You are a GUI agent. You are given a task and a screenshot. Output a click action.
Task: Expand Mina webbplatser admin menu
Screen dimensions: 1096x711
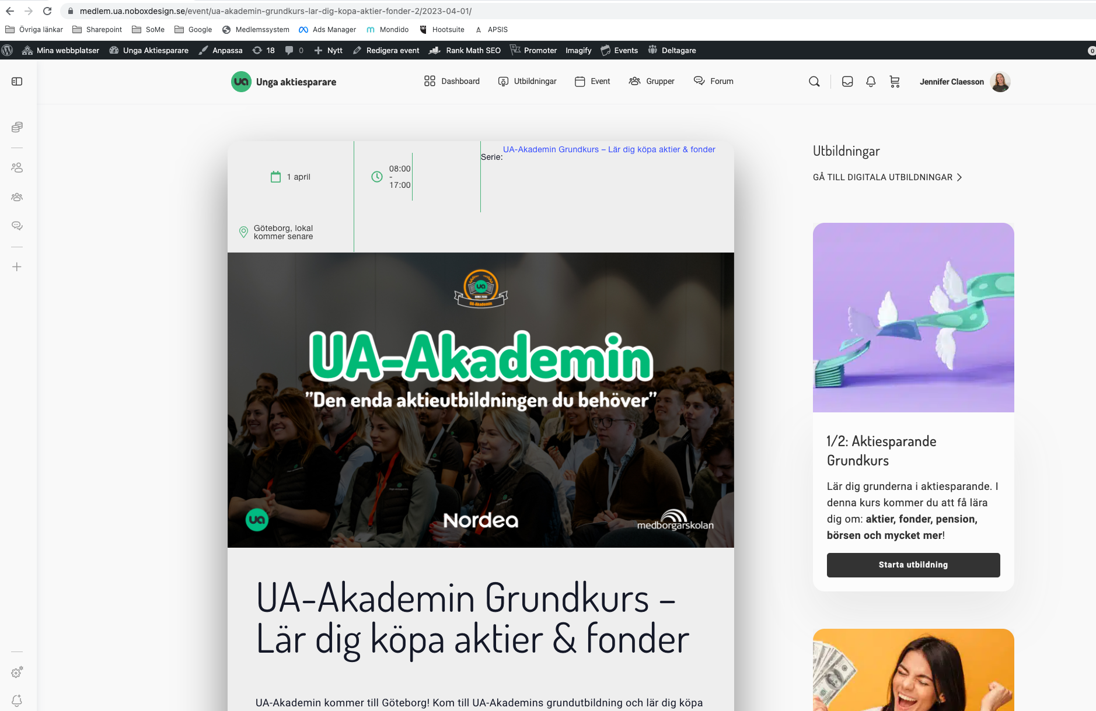click(x=61, y=50)
